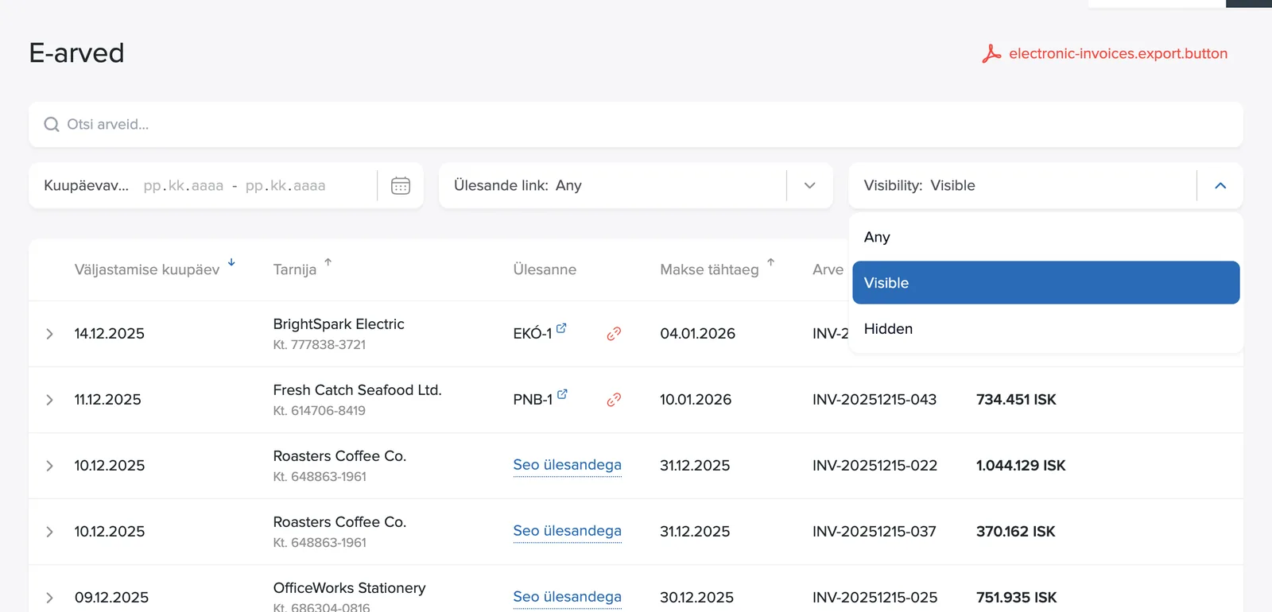
Task: Expand the BrightSpark Electric row
Action: (x=49, y=334)
